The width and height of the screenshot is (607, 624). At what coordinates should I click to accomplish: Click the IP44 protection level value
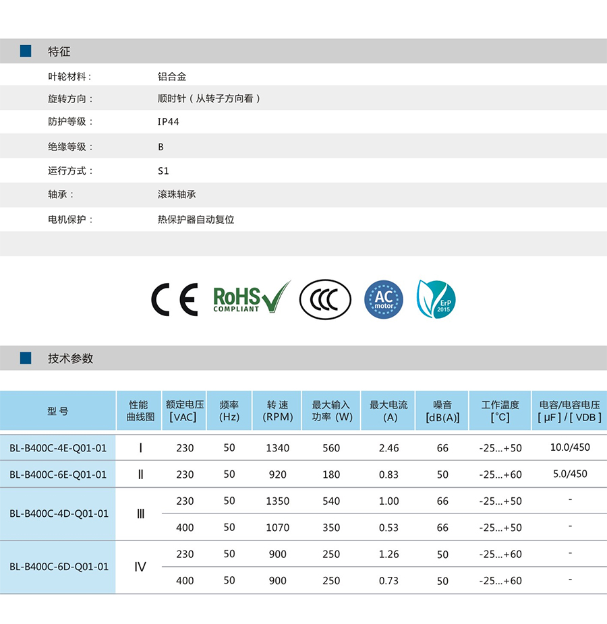pyautogui.click(x=168, y=122)
